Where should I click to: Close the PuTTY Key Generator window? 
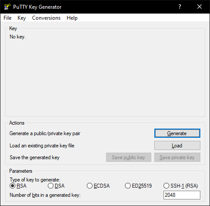[199, 7]
